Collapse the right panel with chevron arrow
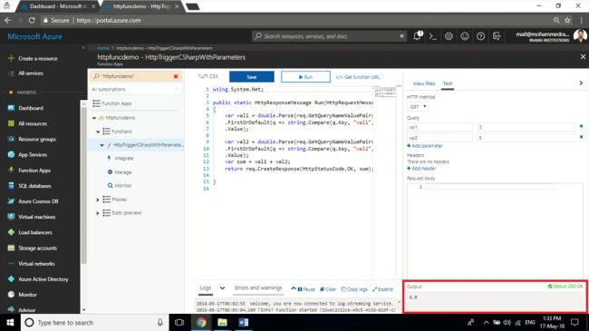Screen dimensions: 589x331 click(x=581, y=83)
